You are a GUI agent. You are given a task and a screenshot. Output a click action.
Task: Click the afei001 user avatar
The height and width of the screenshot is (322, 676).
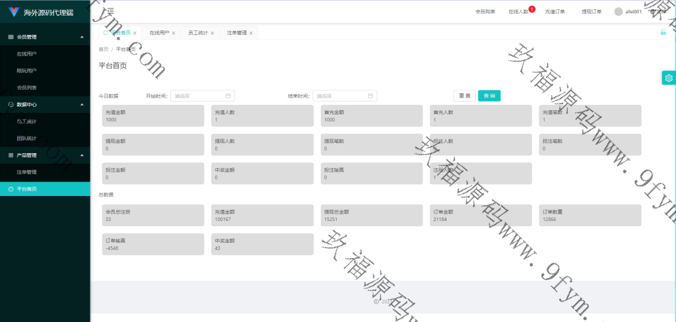coord(618,11)
